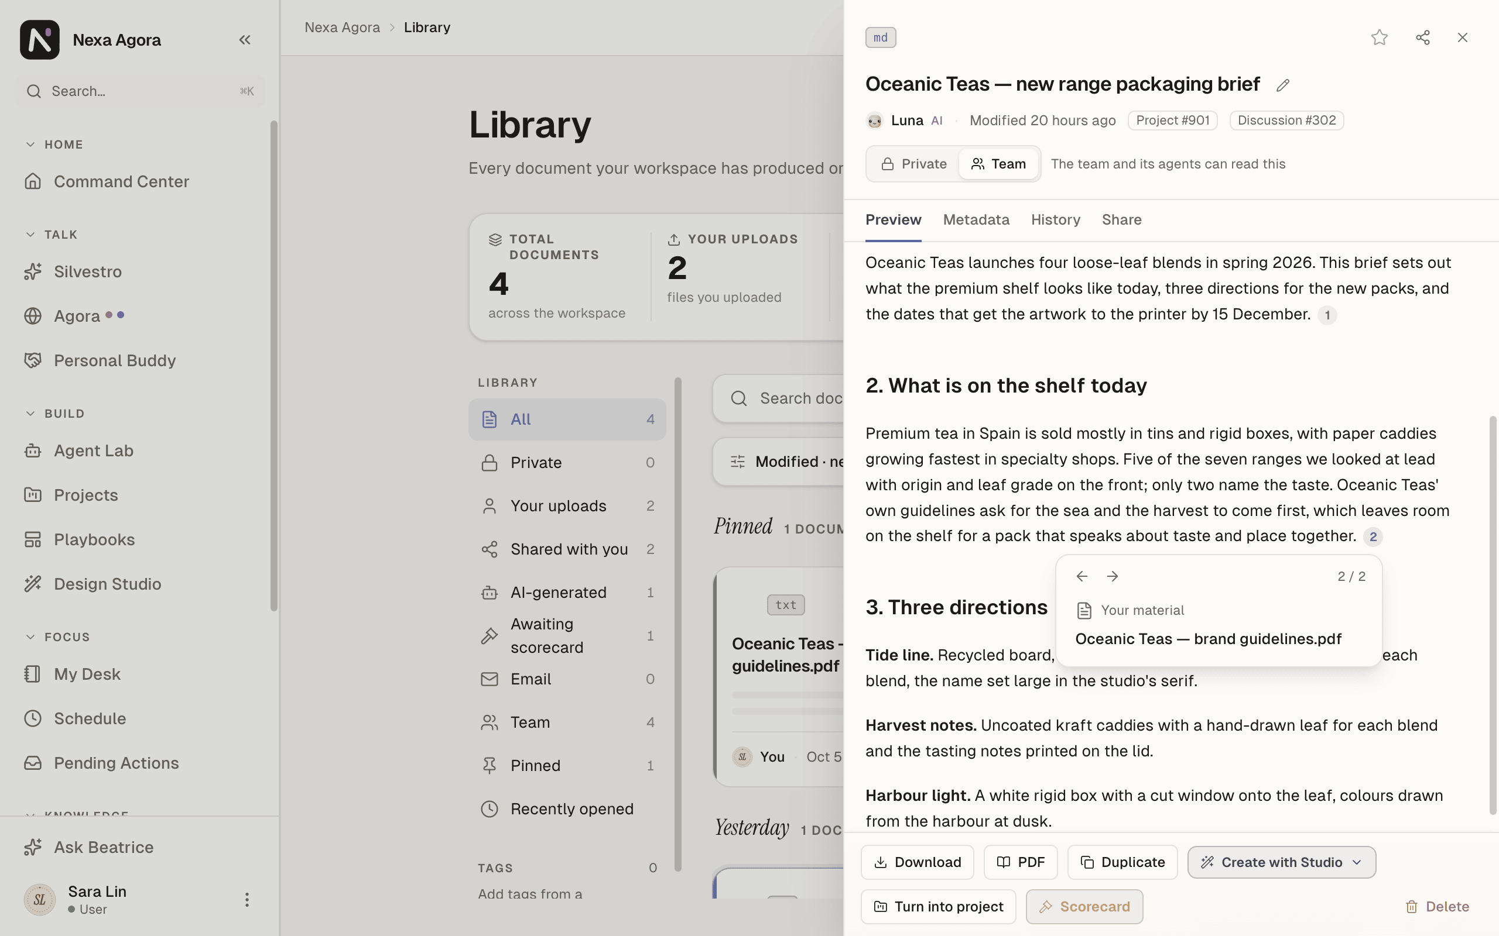1499x936 pixels.
Task: Open the Scorecard button
Action: 1084,907
